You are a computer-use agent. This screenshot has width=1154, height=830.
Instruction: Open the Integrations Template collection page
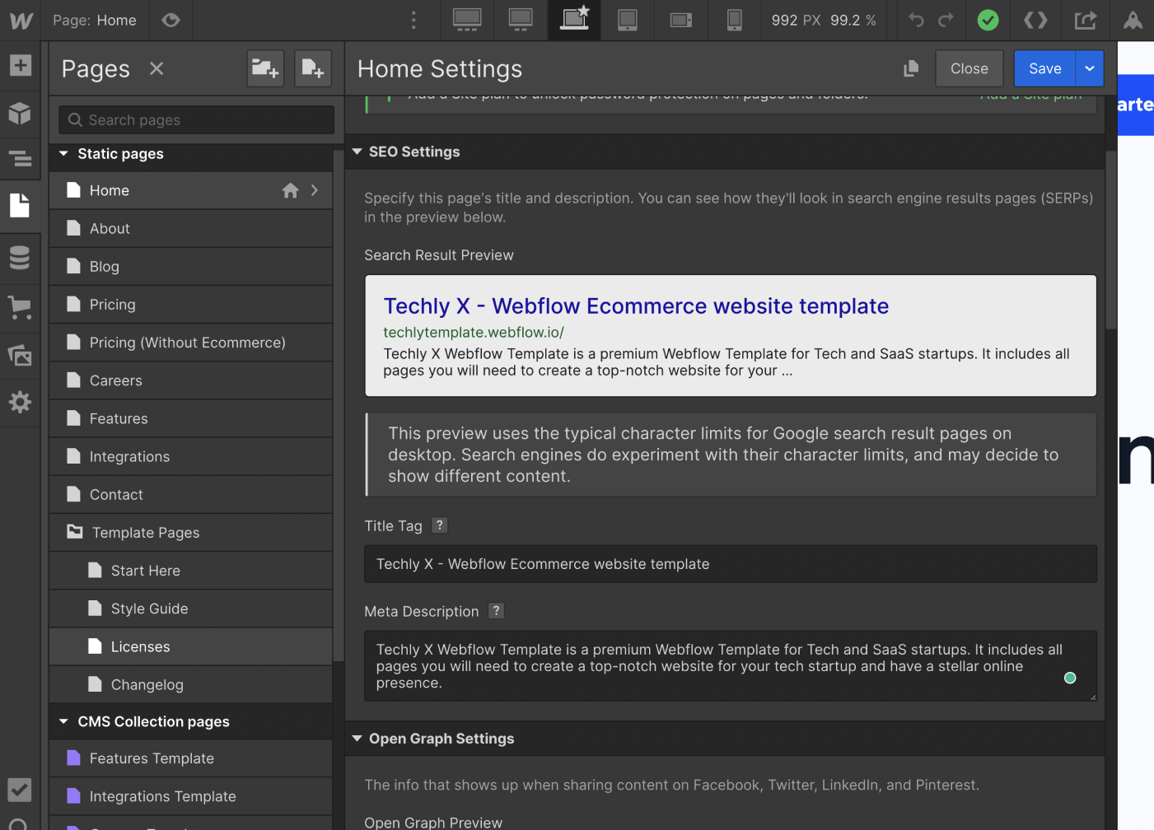190,796
